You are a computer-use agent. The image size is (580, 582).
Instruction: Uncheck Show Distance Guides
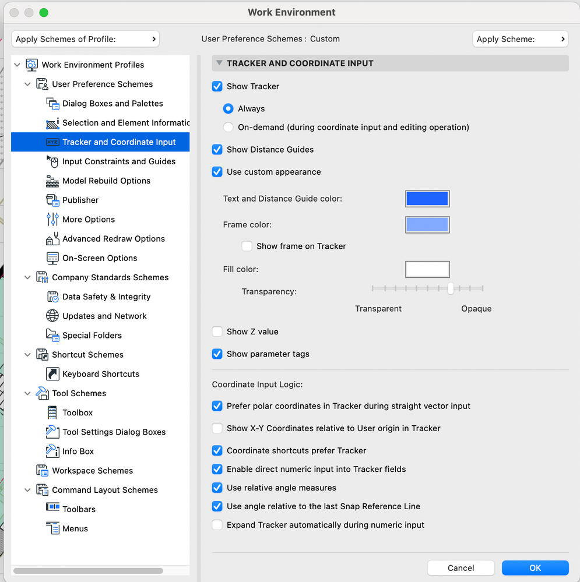pyautogui.click(x=217, y=150)
